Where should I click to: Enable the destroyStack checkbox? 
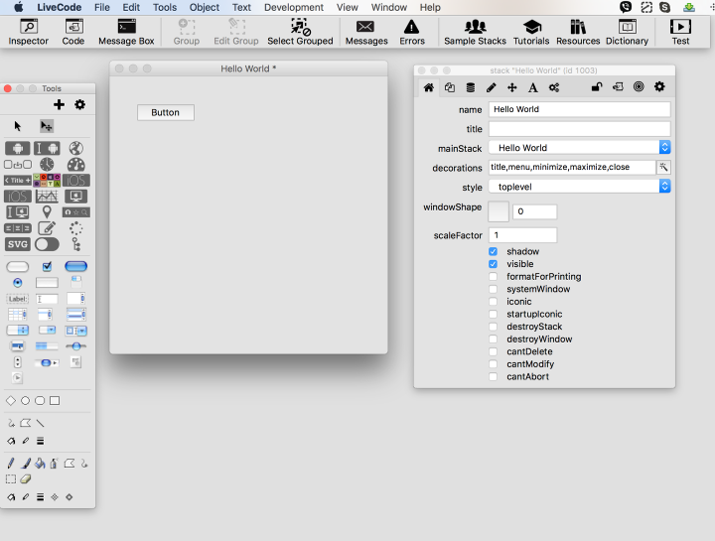click(493, 327)
